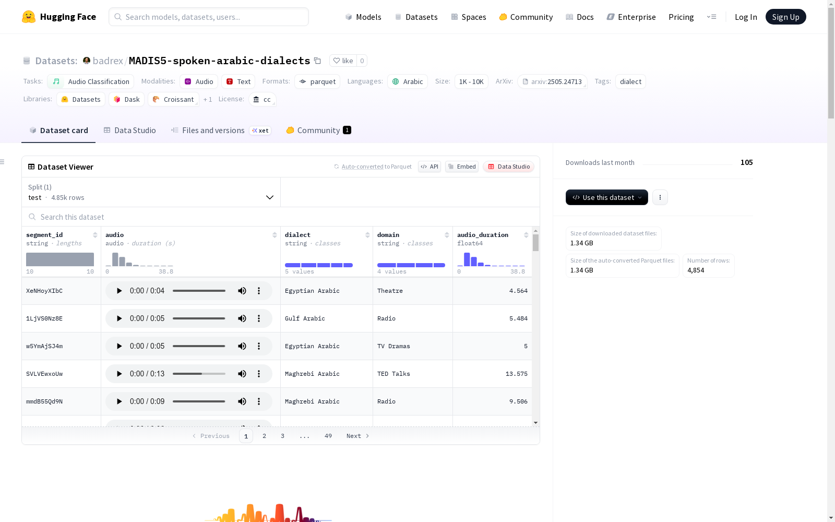Viewport: 835px width, 522px height.
Task: Open Community in the top navigation
Action: point(526,17)
